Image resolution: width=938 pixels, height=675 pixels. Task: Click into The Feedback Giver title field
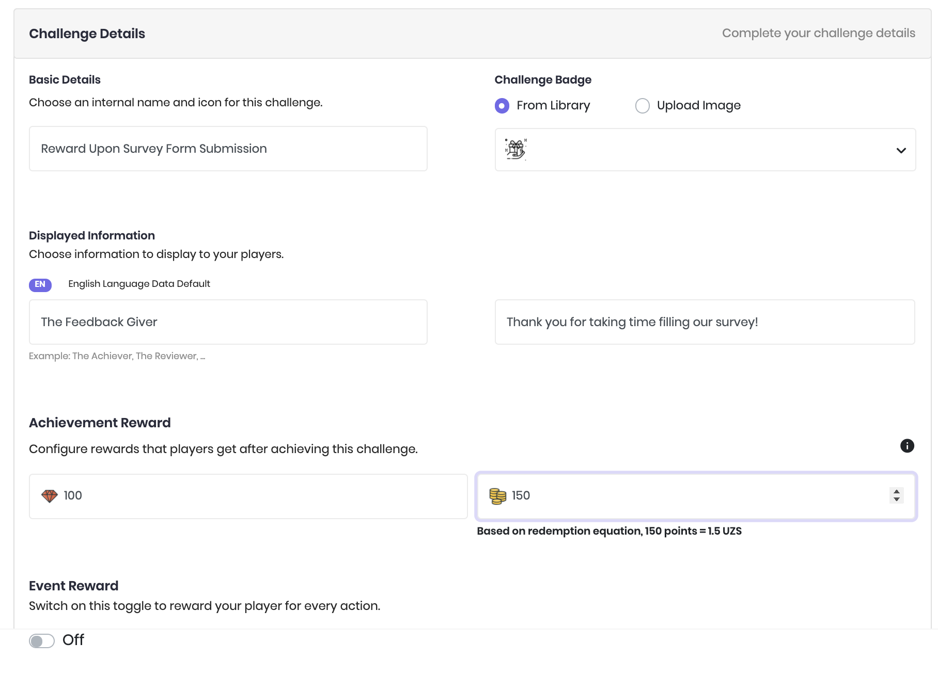pos(228,322)
